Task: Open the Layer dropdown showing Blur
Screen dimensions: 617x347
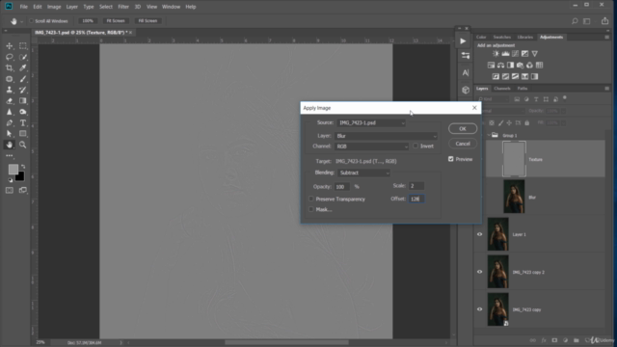Action: [x=386, y=136]
